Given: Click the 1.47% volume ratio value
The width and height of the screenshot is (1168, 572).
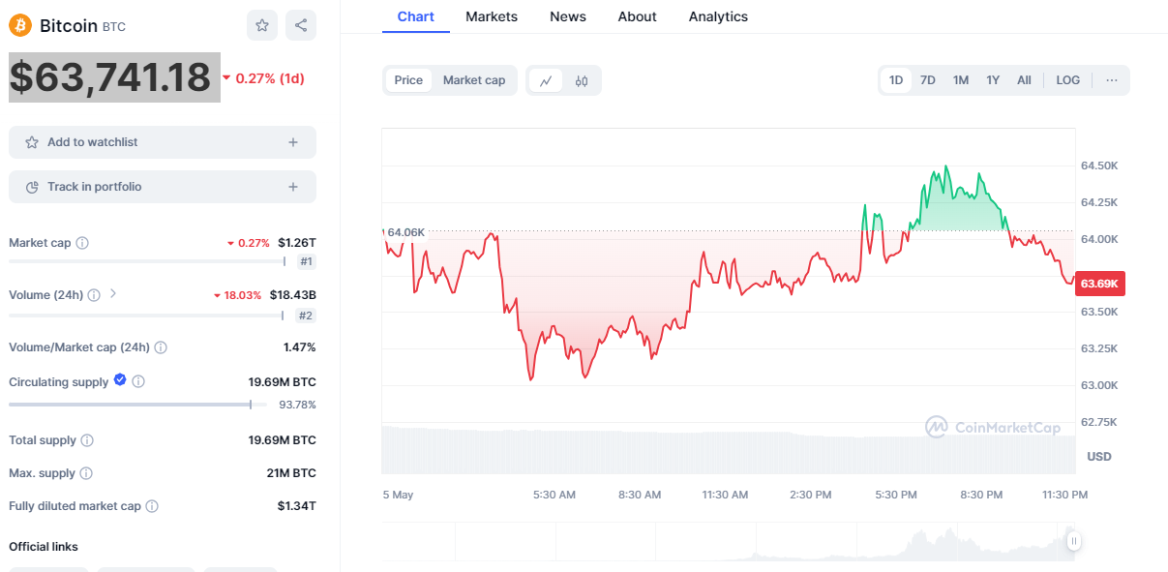Looking at the screenshot, I should tap(299, 347).
